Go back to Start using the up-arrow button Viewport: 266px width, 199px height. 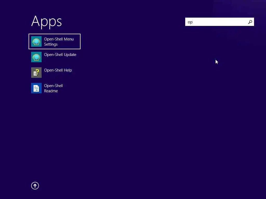point(35,186)
